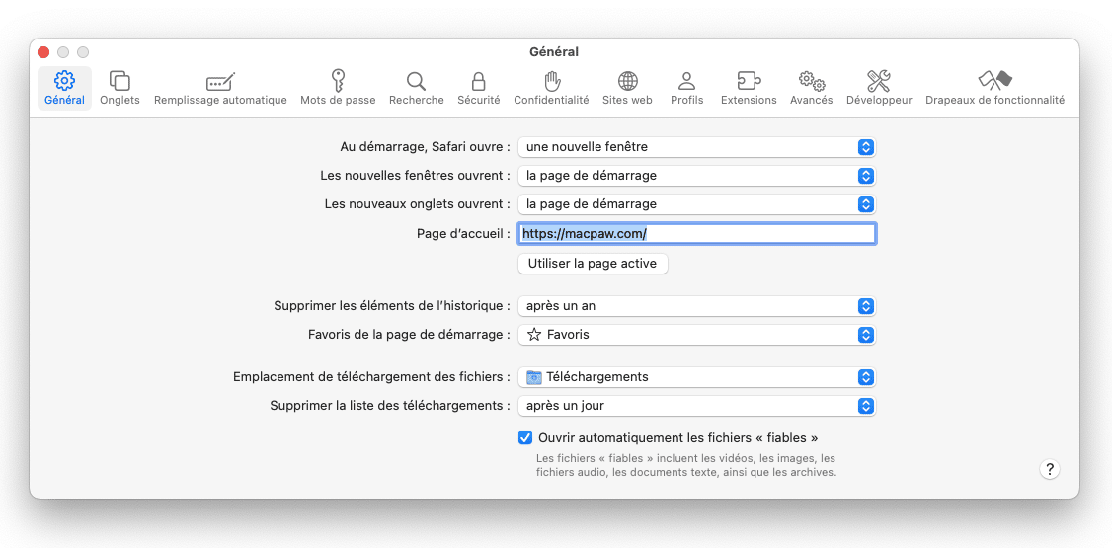Select the Mots de passe key icon
This screenshot has height=548, width=1112.
(338, 89)
